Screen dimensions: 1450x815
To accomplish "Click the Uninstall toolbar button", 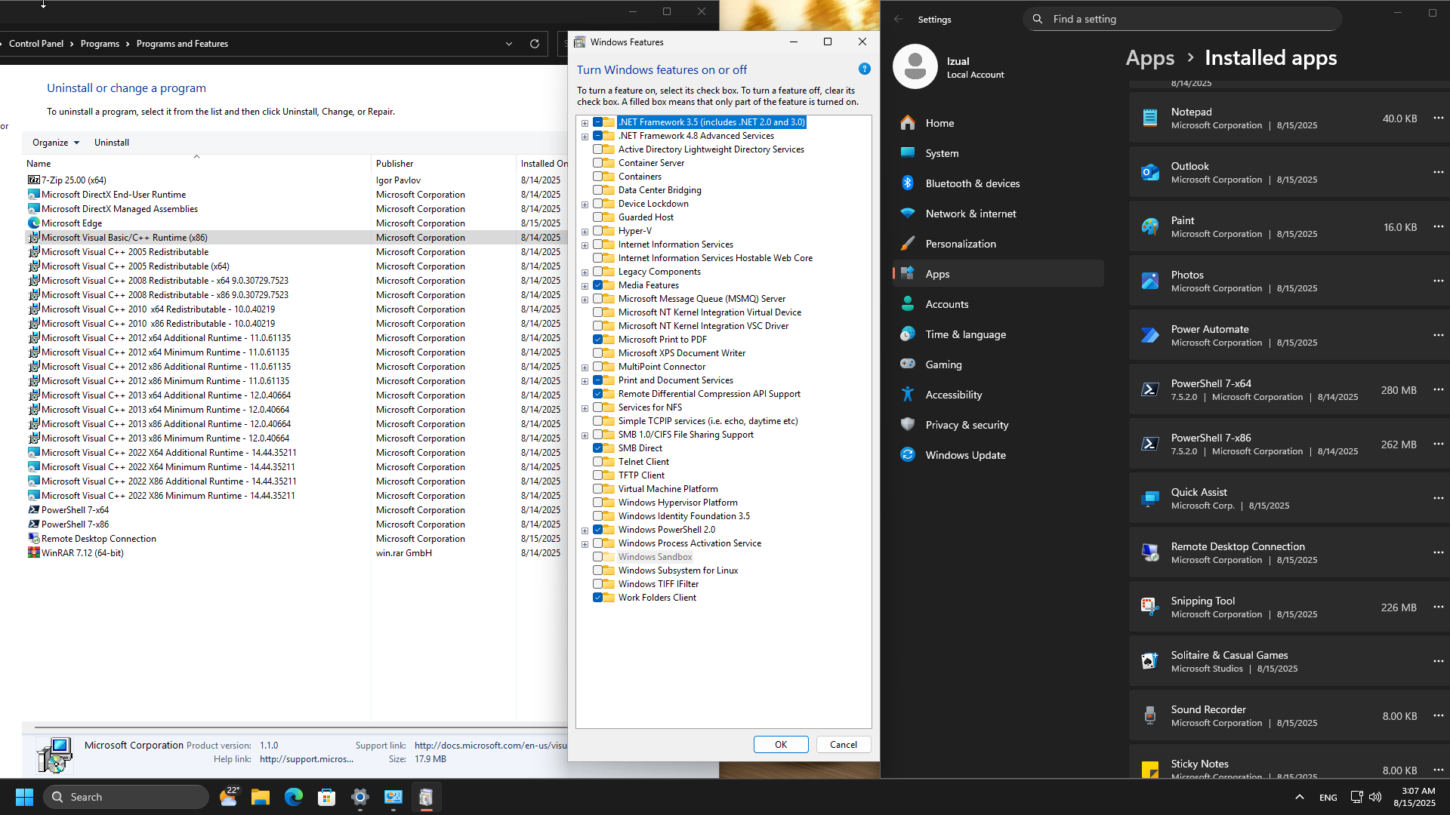I will pos(111,143).
